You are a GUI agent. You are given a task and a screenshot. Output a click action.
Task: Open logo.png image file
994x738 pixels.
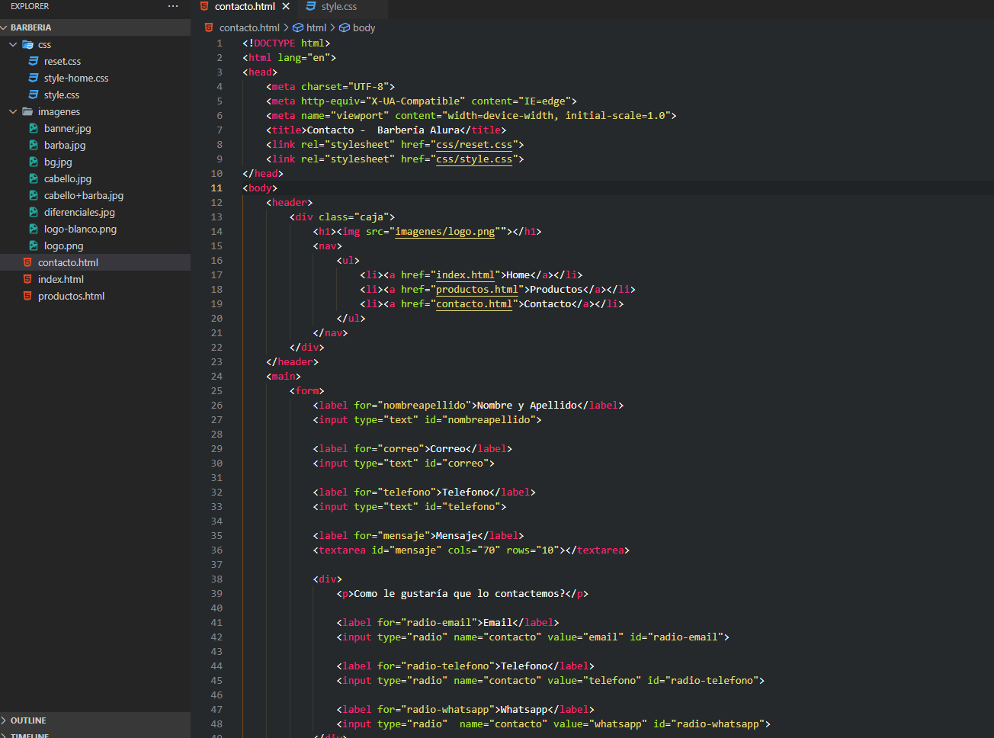click(64, 245)
